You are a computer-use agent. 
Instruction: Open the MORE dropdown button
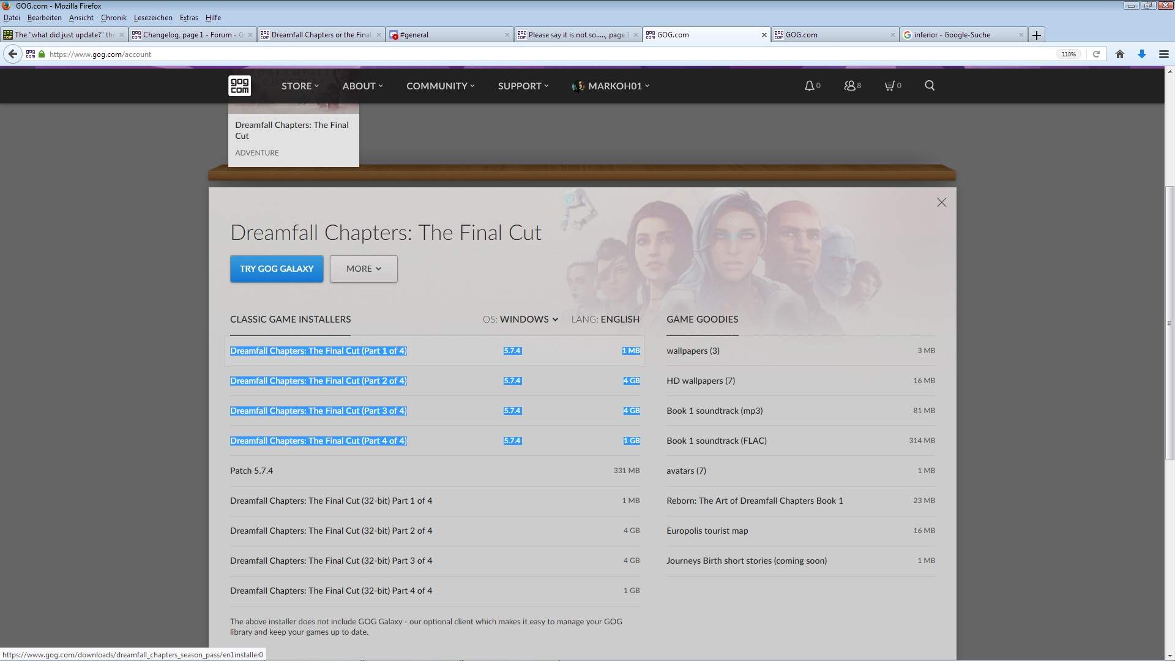(364, 269)
